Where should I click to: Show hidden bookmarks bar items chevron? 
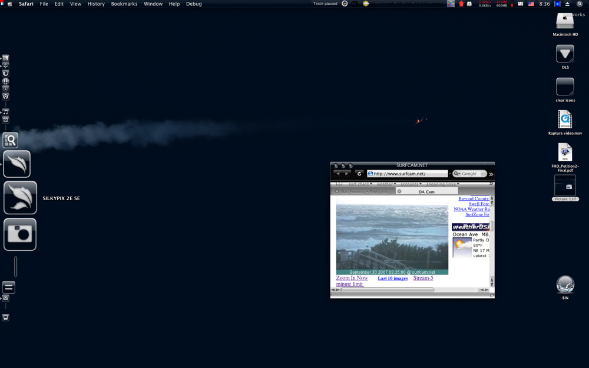(491, 184)
